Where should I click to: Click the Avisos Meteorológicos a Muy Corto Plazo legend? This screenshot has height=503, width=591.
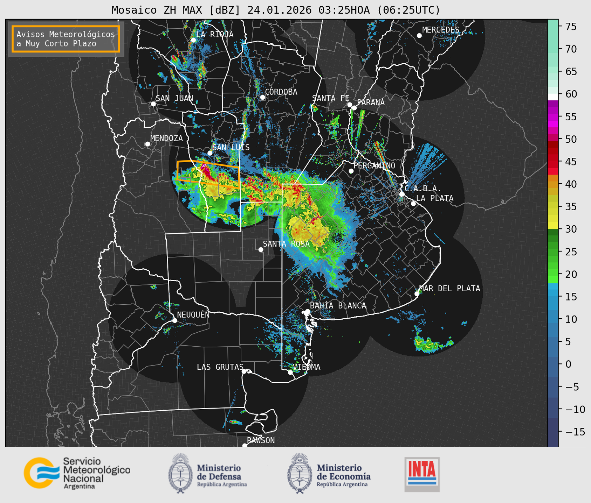click(66, 39)
